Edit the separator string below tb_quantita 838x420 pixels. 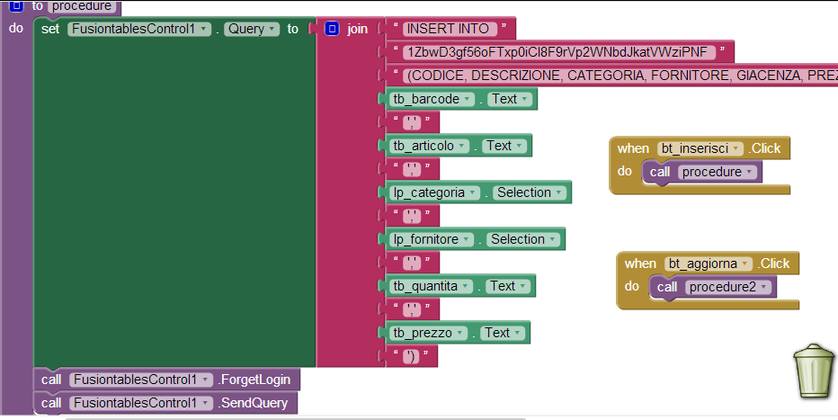click(x=412, y=309)
